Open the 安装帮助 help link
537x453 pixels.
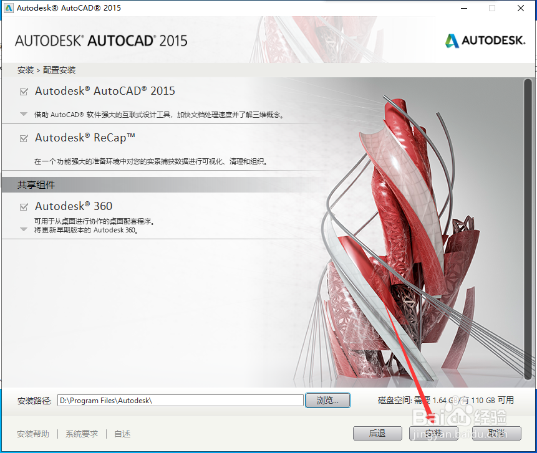click(32, 434)
